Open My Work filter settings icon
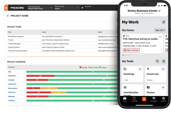The width and height of the screenshot is (171, 114). (164, 22)
